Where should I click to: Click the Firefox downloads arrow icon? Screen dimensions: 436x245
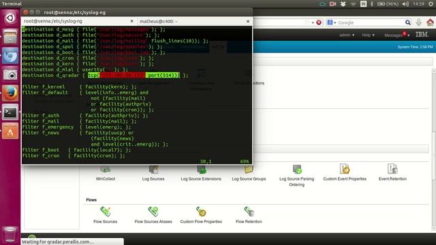[418, 22]
